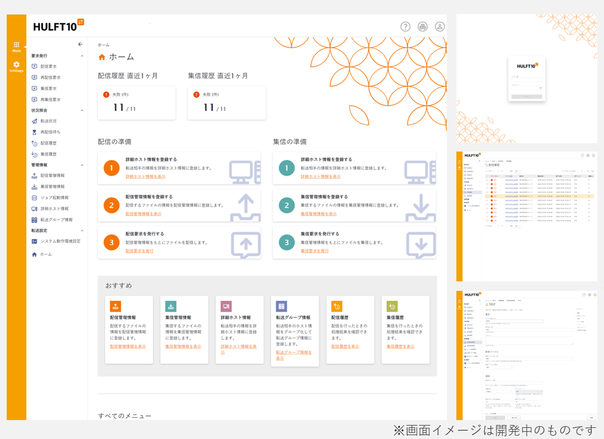Click 集信管理情報を表示 link in おすすめ card
The width and height of the screenshot is (604, 439).
pos(183,346)
